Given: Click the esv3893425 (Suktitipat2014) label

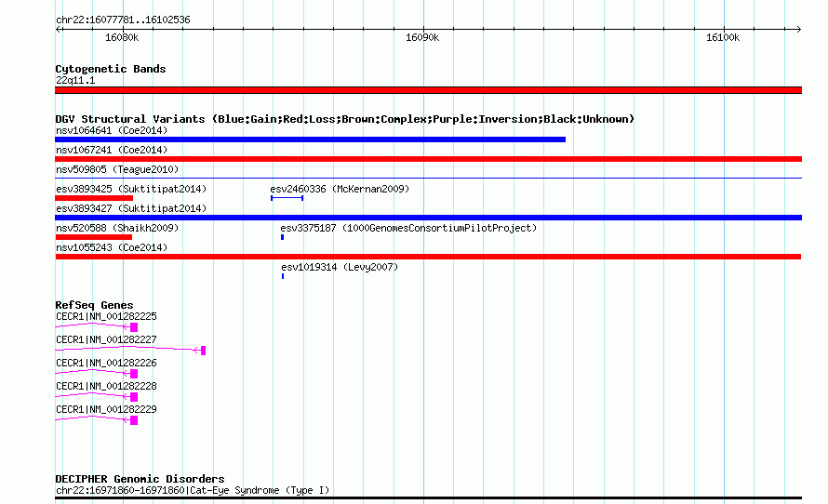Looking at the screenshot, I should coord(131,189).
